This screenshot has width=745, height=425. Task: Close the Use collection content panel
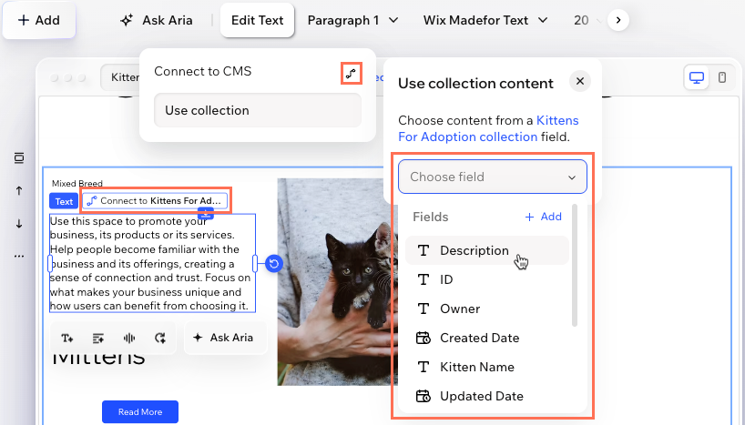pyautogui.click(x=579, y=81)
